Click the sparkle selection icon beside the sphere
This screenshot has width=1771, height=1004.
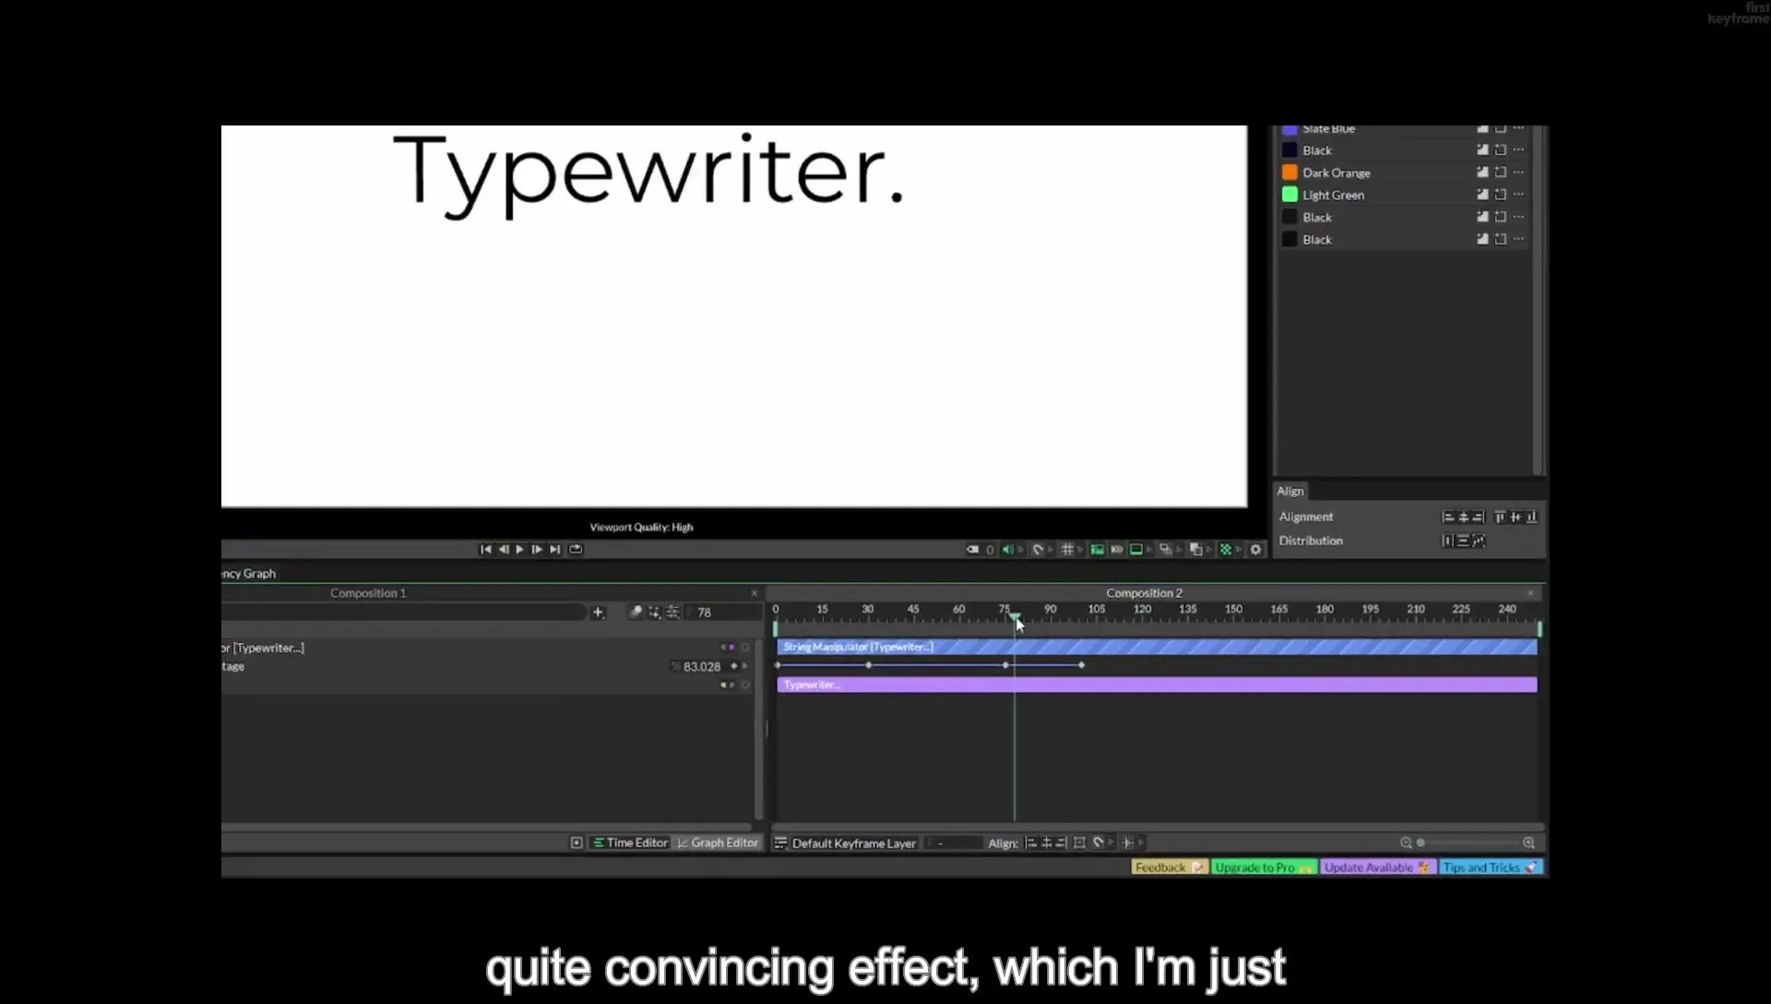tap(654, 612)
